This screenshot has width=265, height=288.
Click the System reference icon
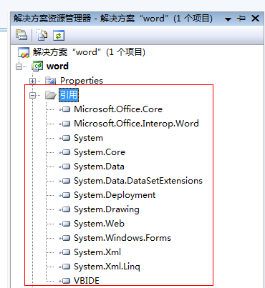pyautogui.click(x=65, y=138)
